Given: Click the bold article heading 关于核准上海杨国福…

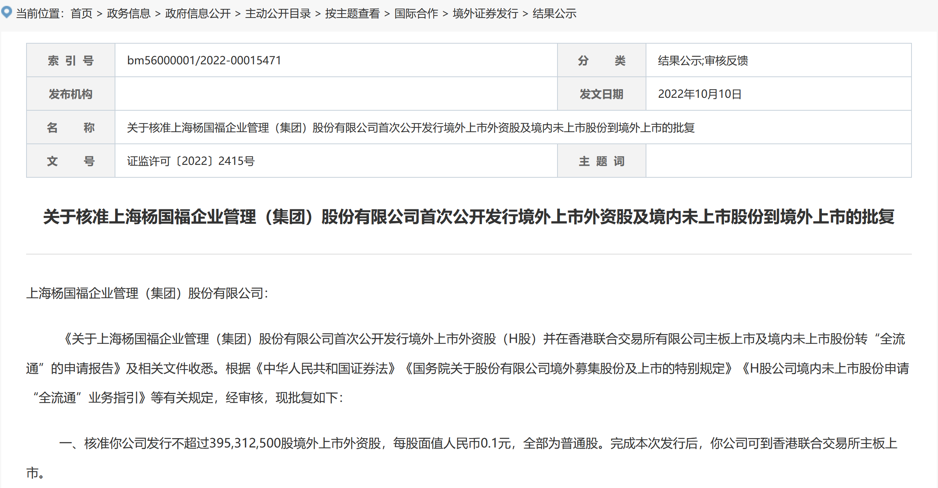Looking at the screenshot, I should tap(469, 217).
